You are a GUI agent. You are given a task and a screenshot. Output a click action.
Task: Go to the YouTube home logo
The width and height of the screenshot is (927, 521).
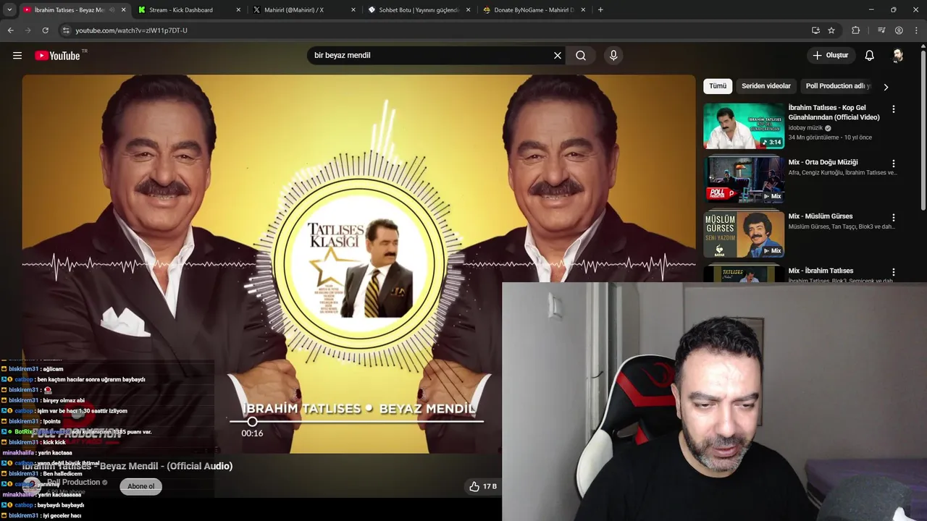coord(57,56)
